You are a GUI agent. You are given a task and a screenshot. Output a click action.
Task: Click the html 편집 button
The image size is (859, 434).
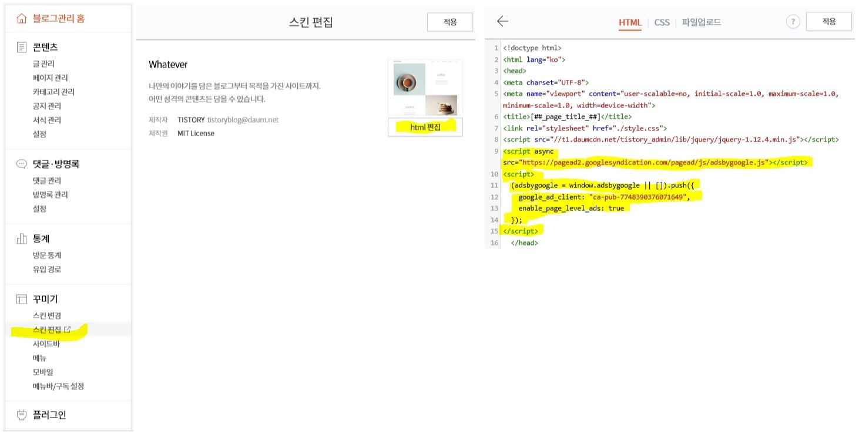[425, 127]
